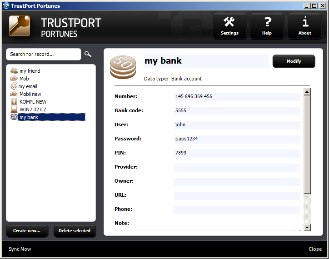Click the magnifier search icon
Image resolution: width=329 pixels, height=259 pixels.
tap(88, 54)
